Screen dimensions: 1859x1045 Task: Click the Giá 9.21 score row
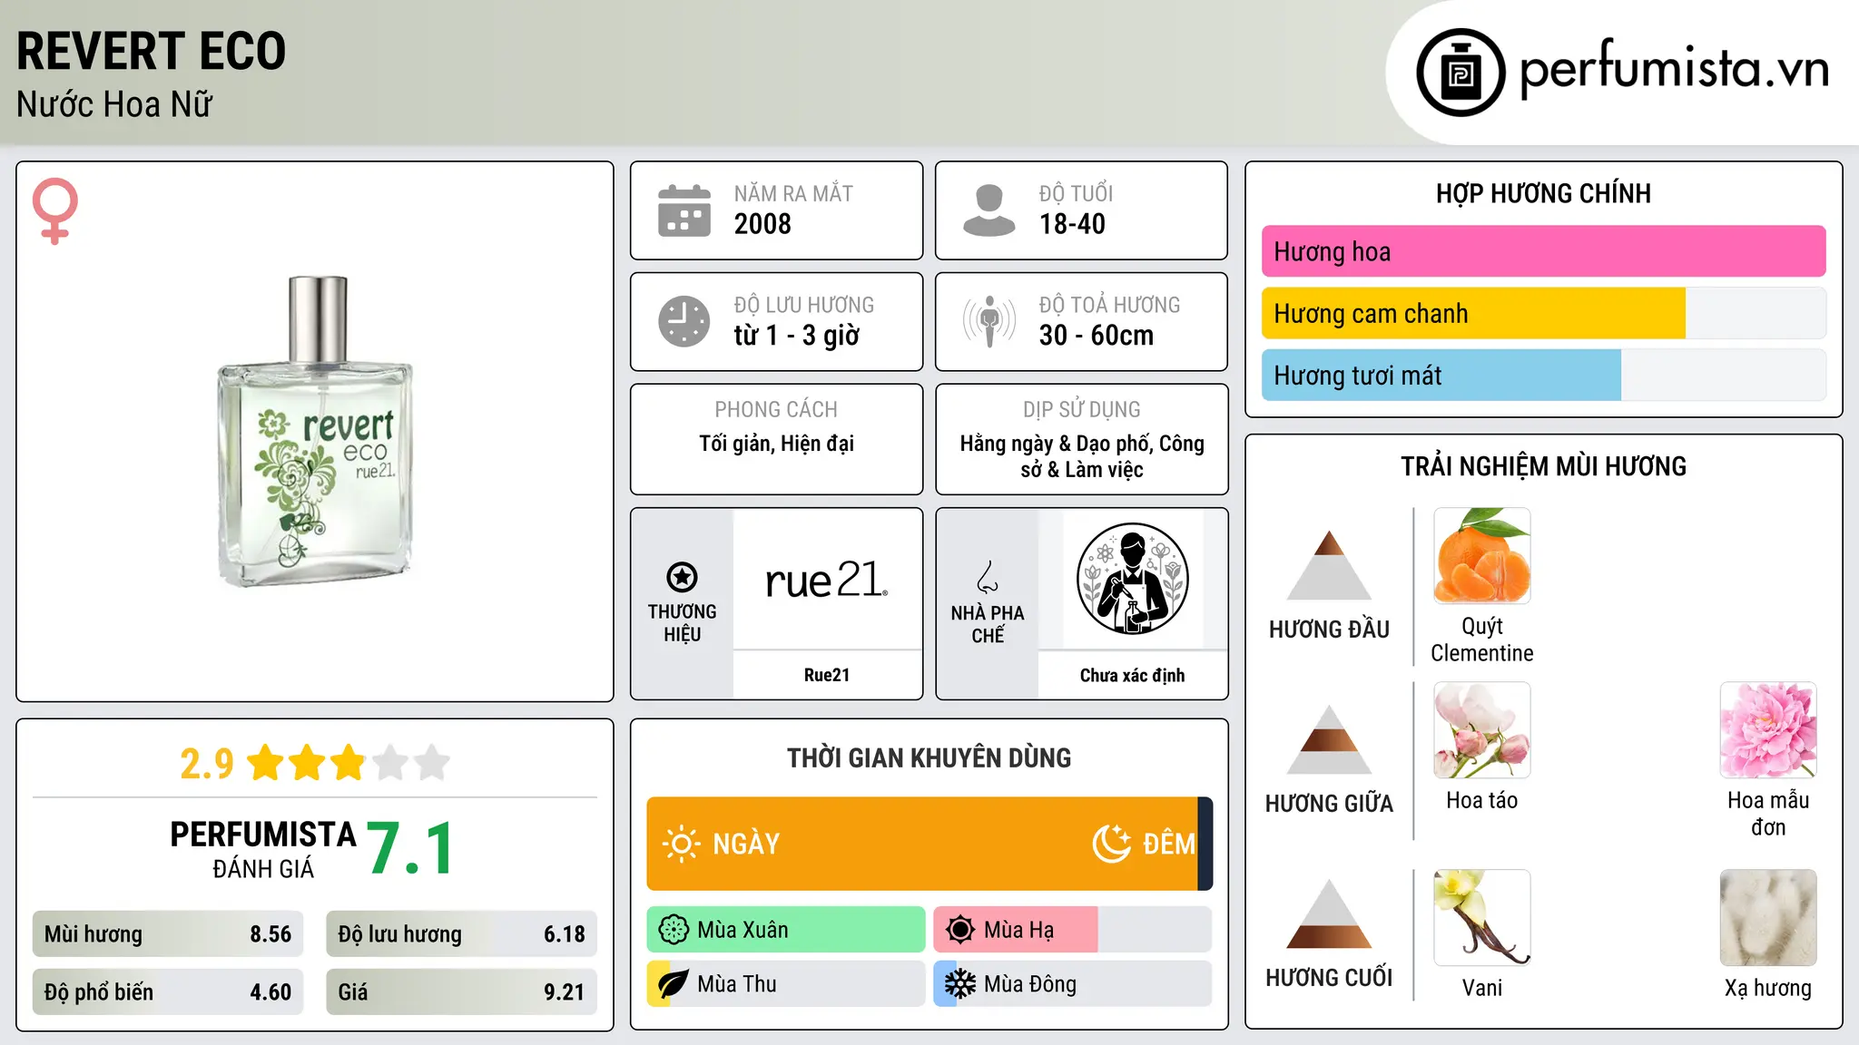point(461,992)
